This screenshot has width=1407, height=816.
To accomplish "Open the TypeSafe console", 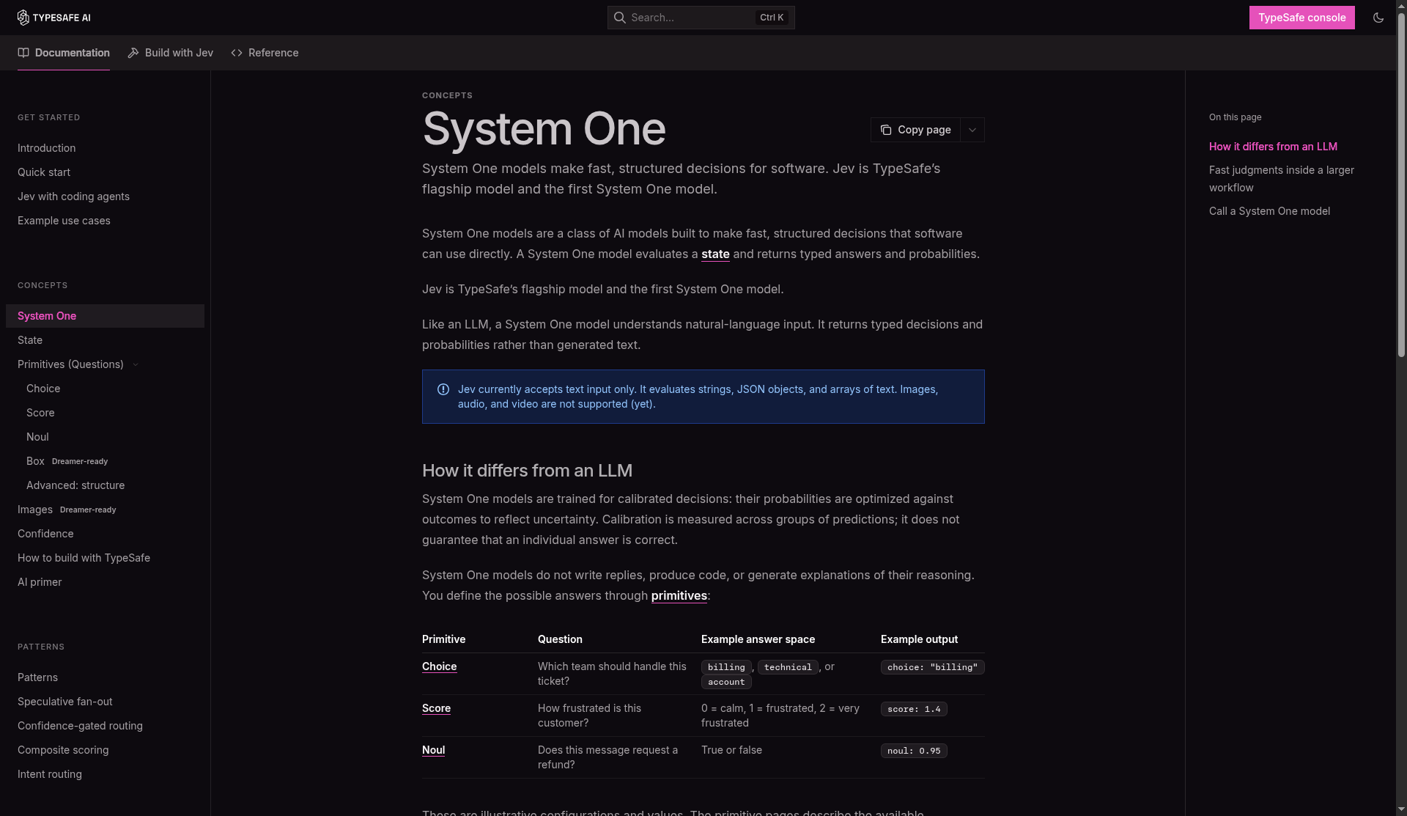I will (x=1302, y=18).
